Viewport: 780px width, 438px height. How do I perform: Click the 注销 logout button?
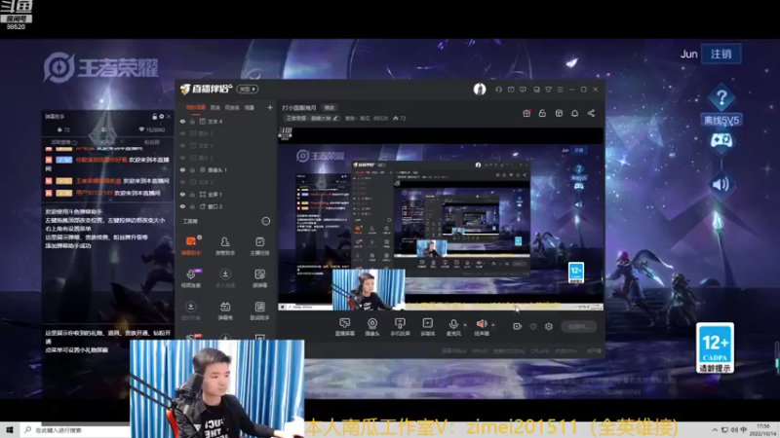[x=721, y=54]
